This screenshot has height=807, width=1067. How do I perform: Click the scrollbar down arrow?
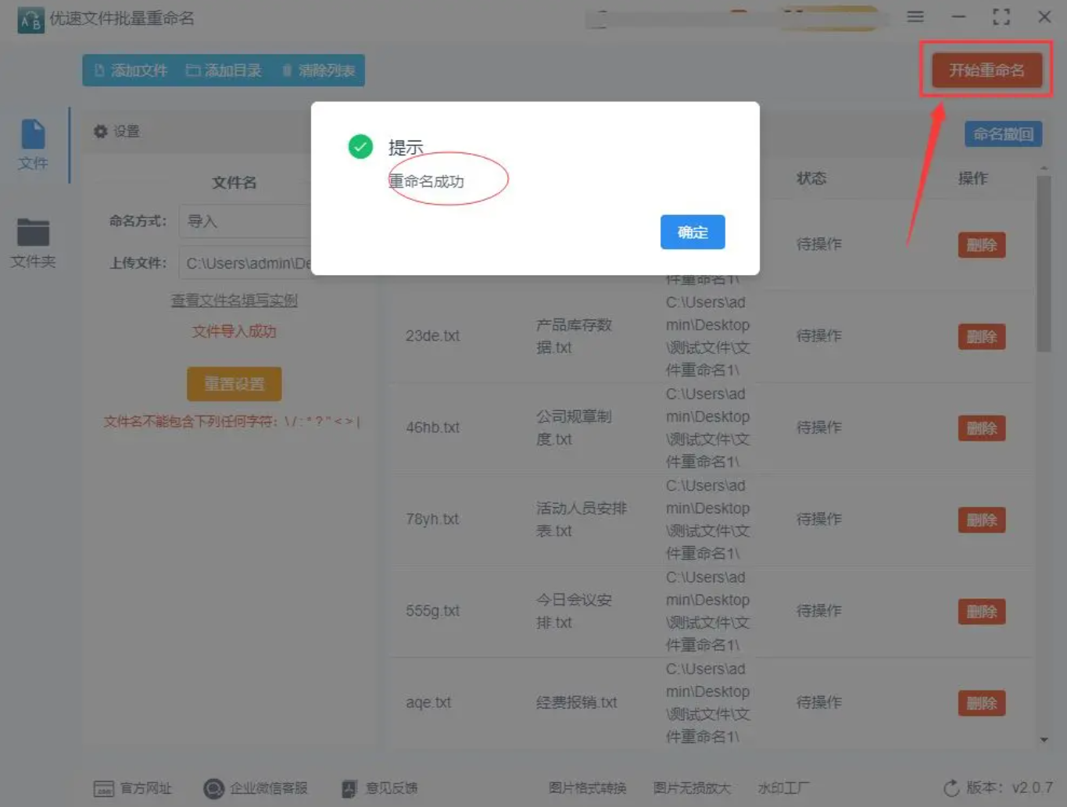pyautogui.click(x=1044, y=740)
